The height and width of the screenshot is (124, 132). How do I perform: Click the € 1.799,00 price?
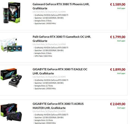118,37
